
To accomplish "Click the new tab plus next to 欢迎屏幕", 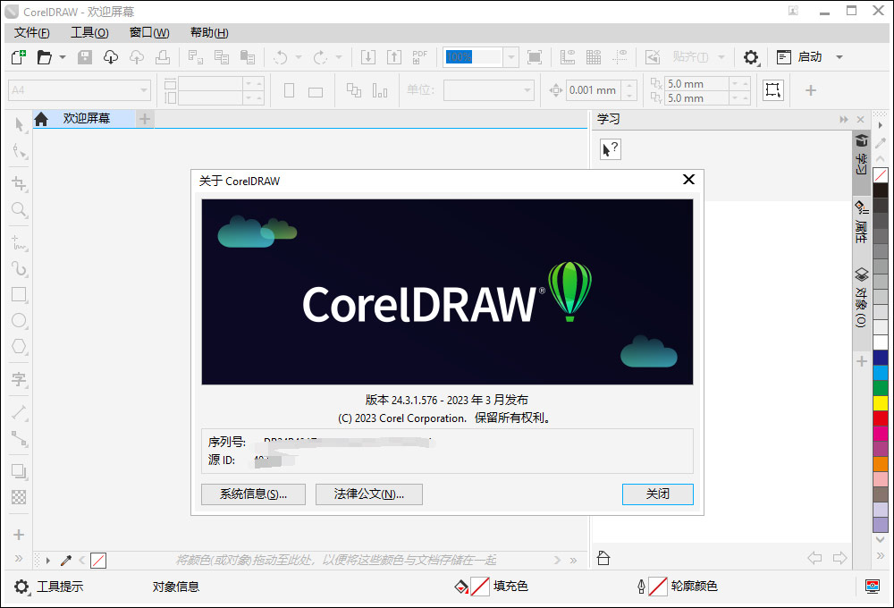I will 144,118.
